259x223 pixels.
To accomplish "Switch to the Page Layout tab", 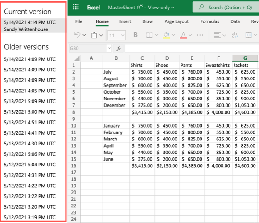I will (x=177, y=21).
